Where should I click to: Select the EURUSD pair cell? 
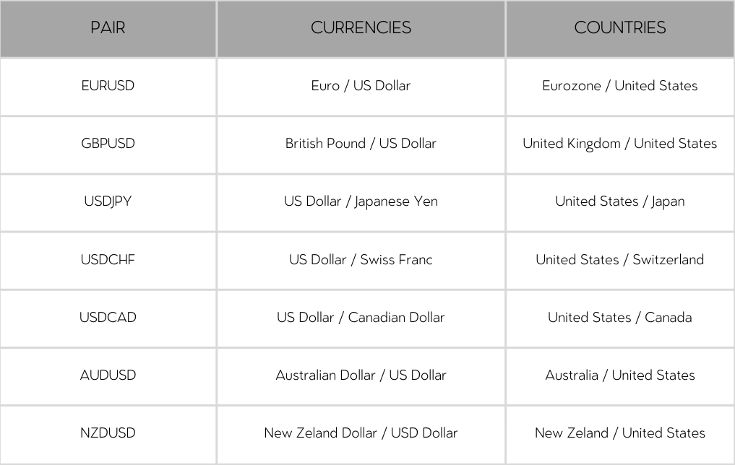pos(108,86)
